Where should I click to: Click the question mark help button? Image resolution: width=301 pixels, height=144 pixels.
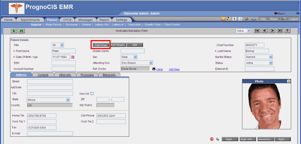click(287, 31)
